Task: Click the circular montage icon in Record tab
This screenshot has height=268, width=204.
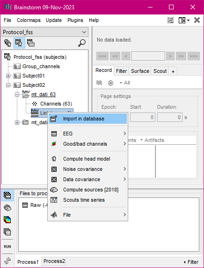Action: (x=110, y=83)
